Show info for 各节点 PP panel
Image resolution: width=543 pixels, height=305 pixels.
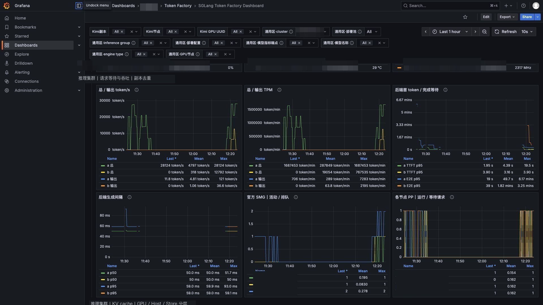452,197
